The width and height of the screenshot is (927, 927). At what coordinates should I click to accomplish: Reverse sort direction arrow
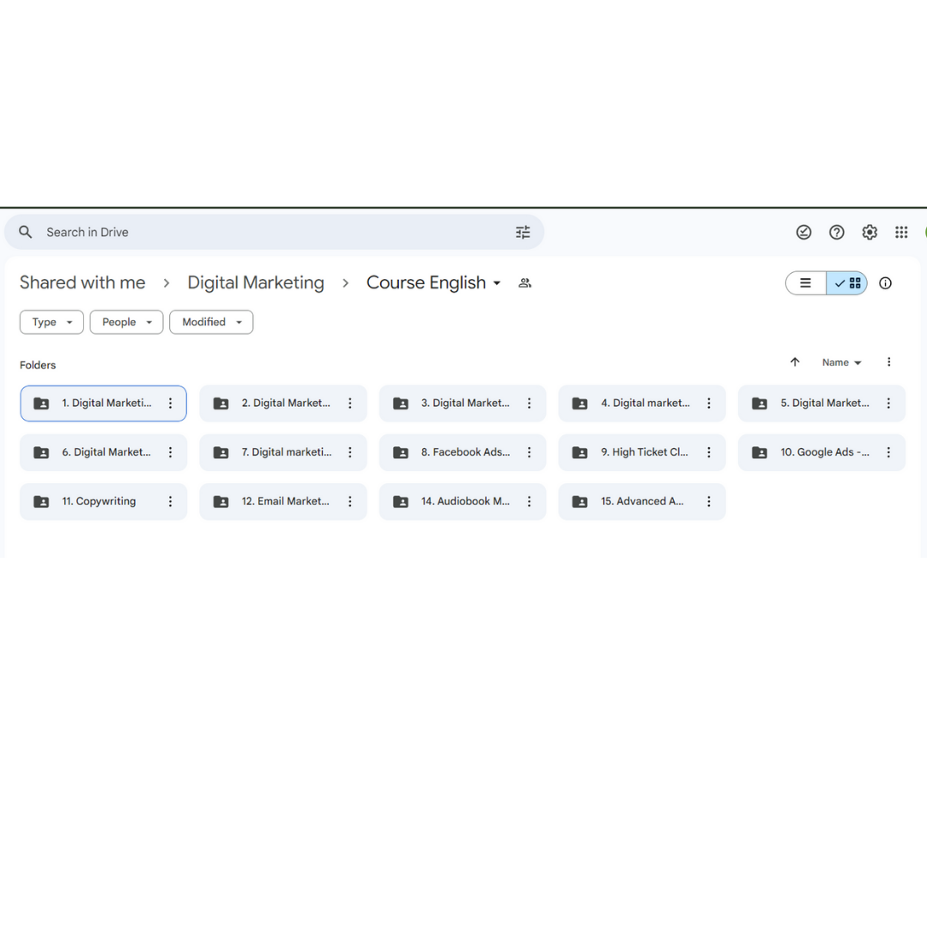tap(795, 362)
